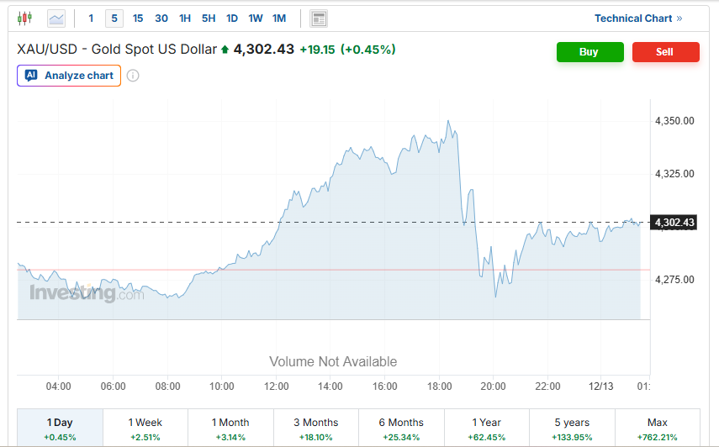The image size is (719, 447).
Task: Select the 5 minute interval
Action: 114,18
